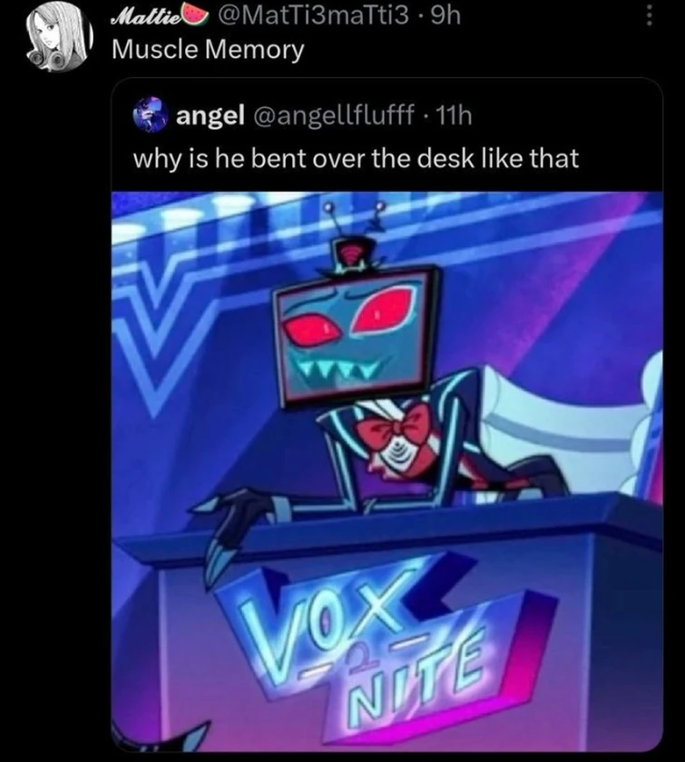Click the Muscle Memory tweet text
The height and width of the screenshot is (762, 685).
tap(208, 50)
